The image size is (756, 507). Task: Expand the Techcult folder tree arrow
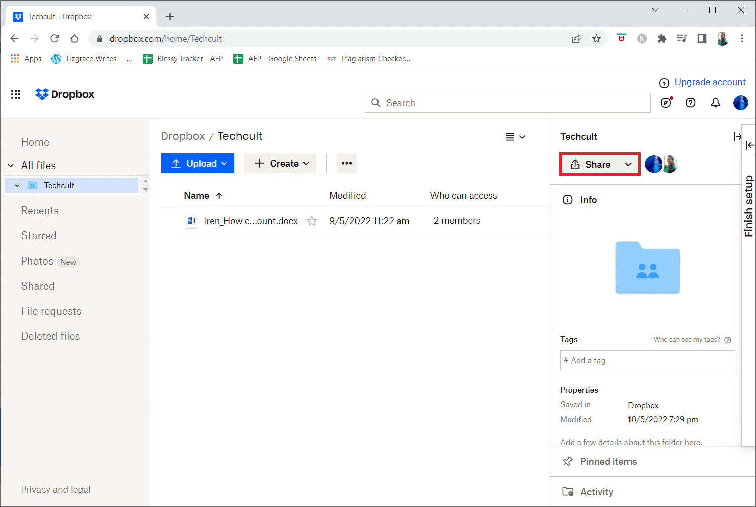click(17, 185)
